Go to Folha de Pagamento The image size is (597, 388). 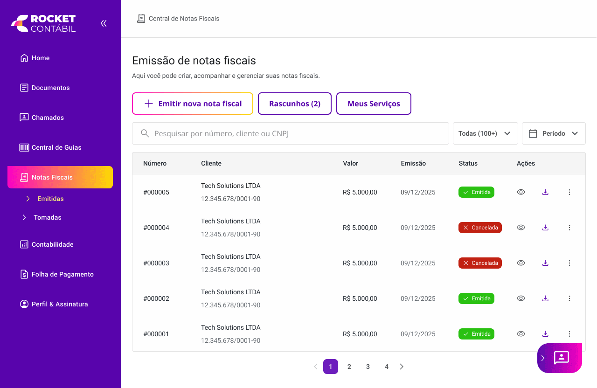point(57,274)
